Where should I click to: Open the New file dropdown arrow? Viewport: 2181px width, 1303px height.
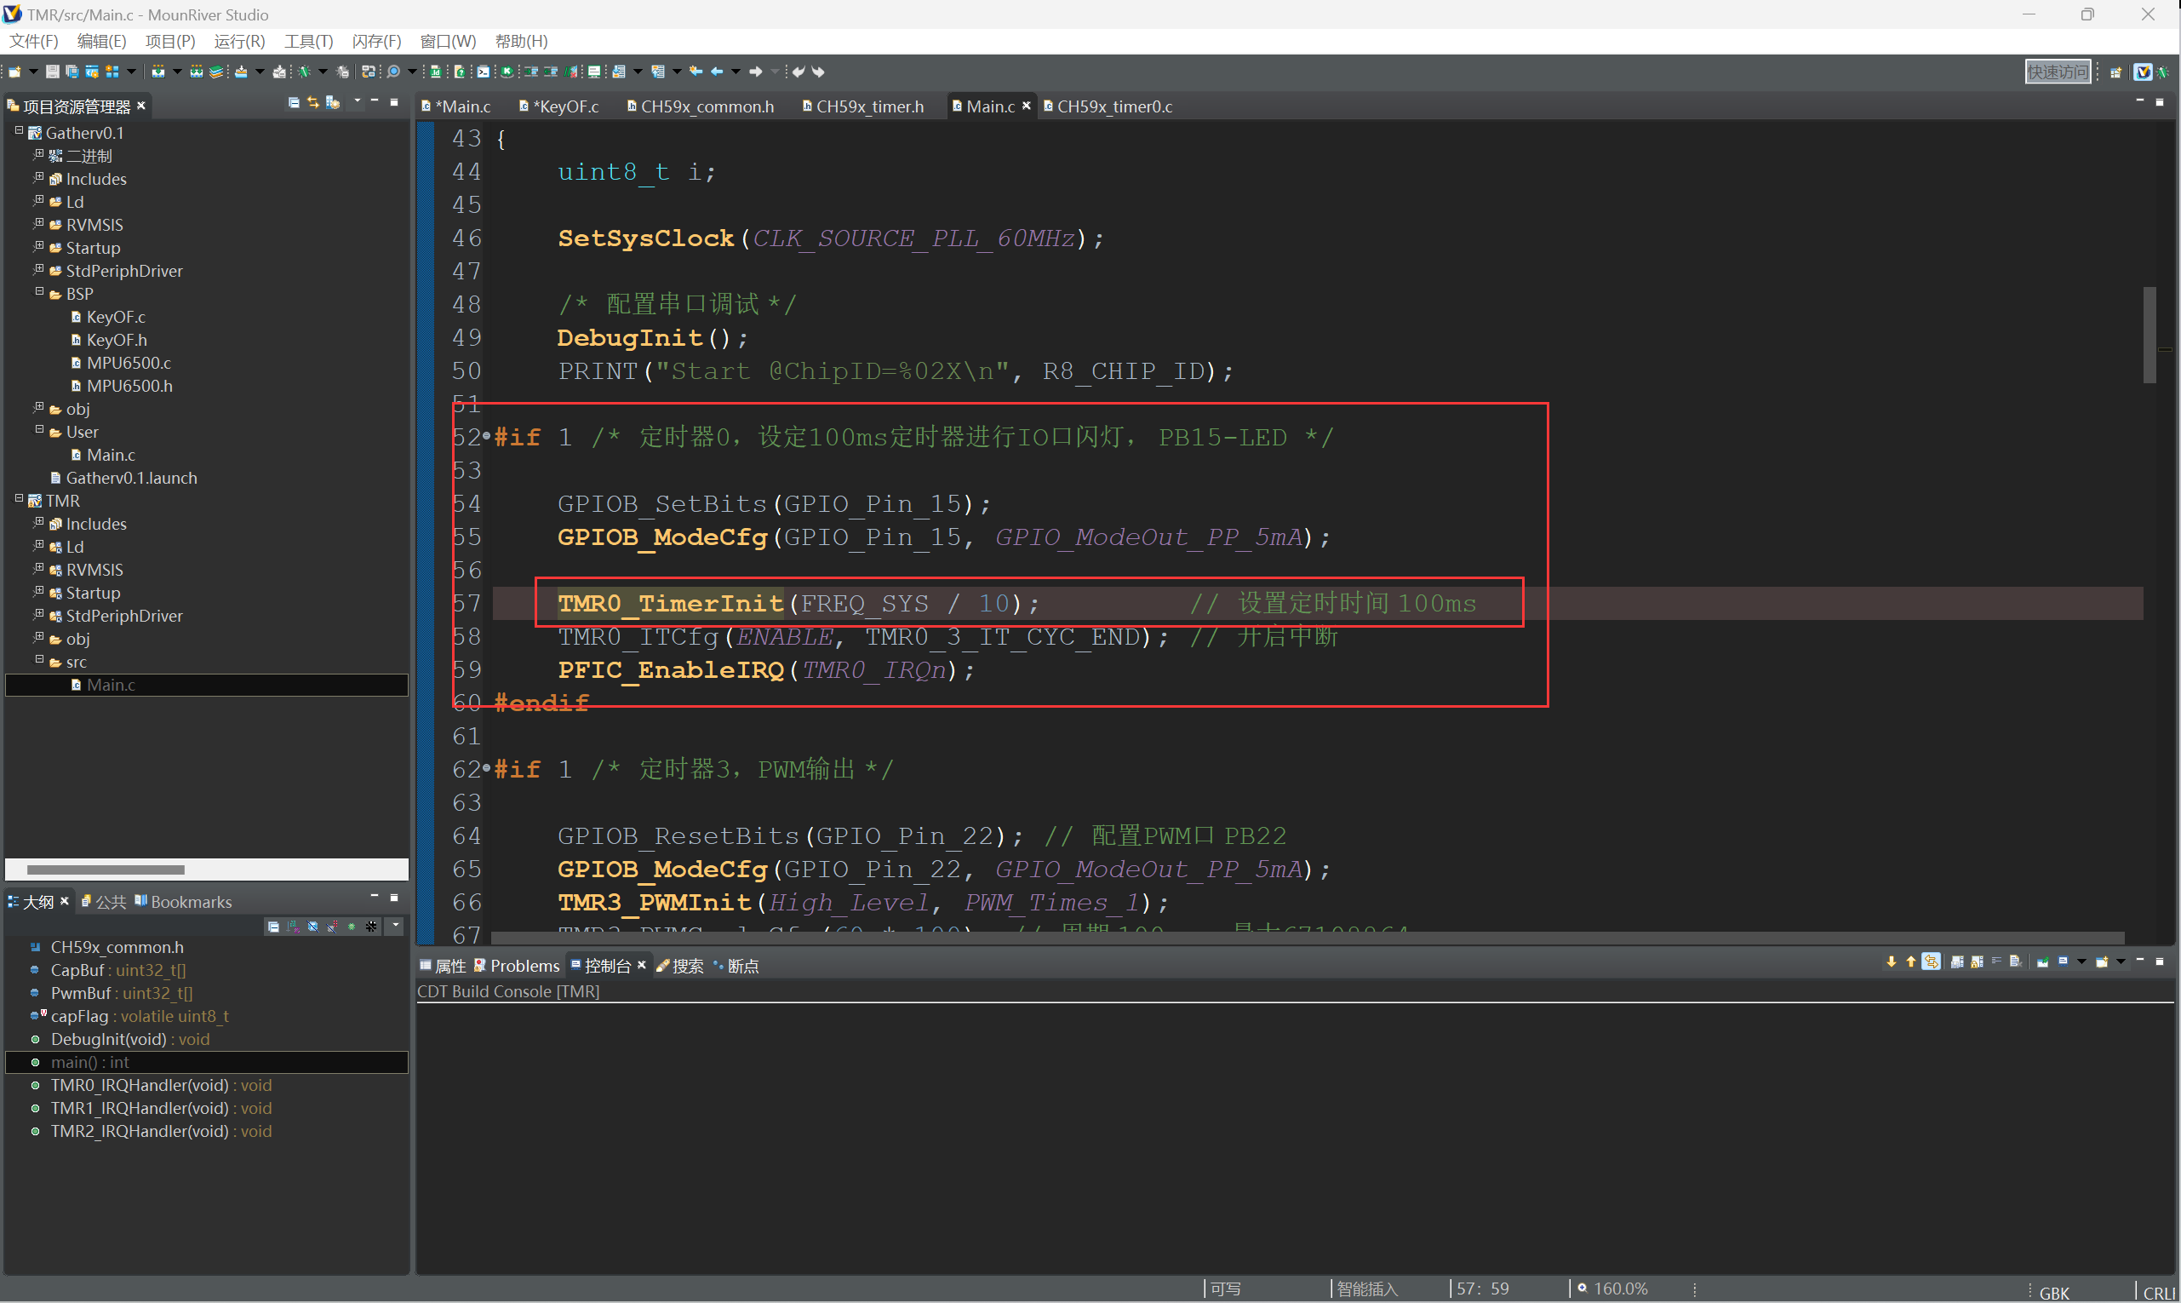click(x=33, y=72)
